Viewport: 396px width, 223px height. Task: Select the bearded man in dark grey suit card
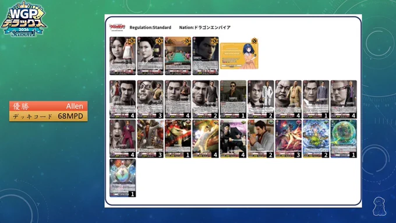pyautogui.click(x=206, y=99)
